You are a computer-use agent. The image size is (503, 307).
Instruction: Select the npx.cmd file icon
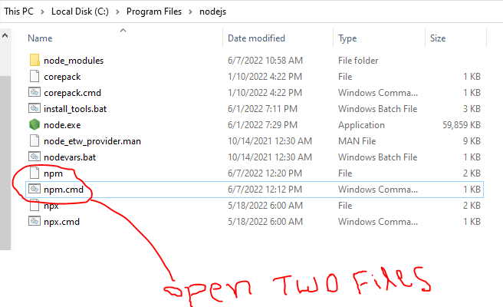[x=35, y=221]
